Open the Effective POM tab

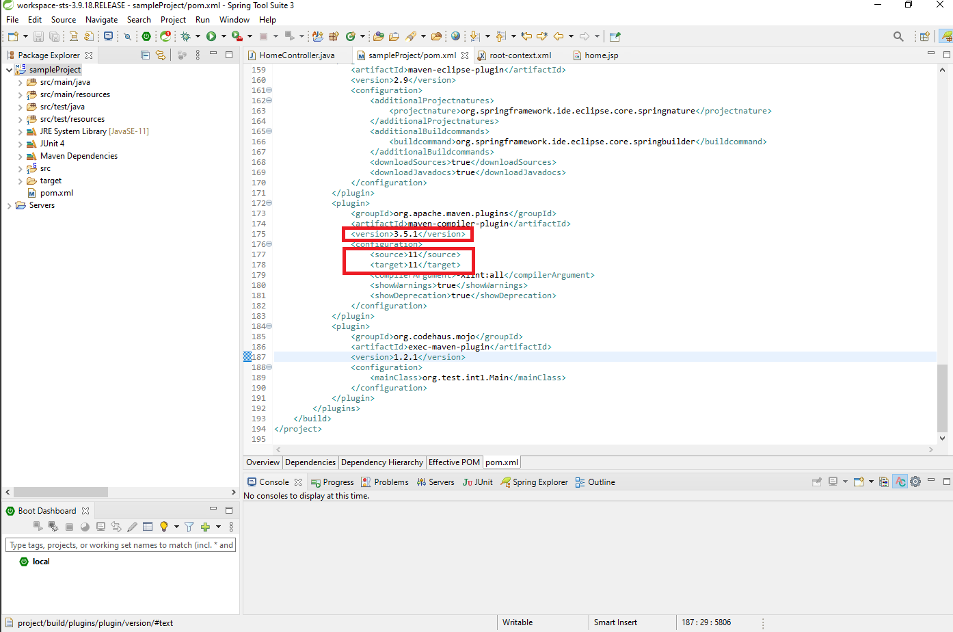coord(454,462)
